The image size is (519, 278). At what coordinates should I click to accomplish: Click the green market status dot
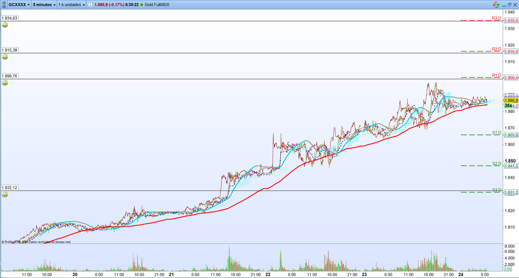click(142, 5)
